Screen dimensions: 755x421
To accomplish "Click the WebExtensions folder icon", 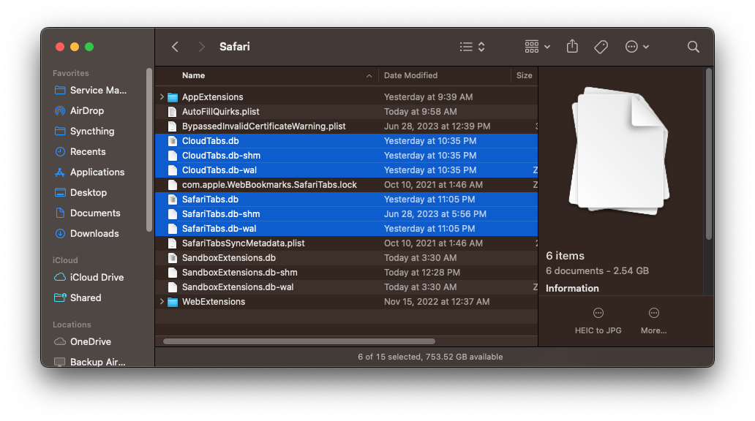I will [173, 302].
